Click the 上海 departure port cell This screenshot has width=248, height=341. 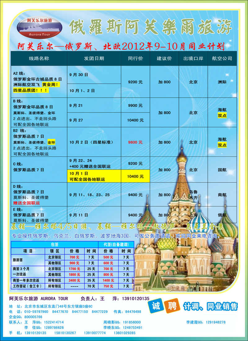click(x=193, y=215)
